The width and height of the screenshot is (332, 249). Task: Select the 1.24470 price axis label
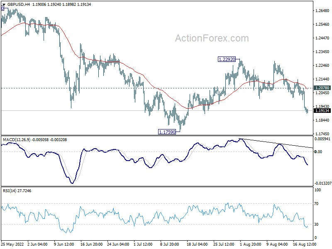click(322, 38)
